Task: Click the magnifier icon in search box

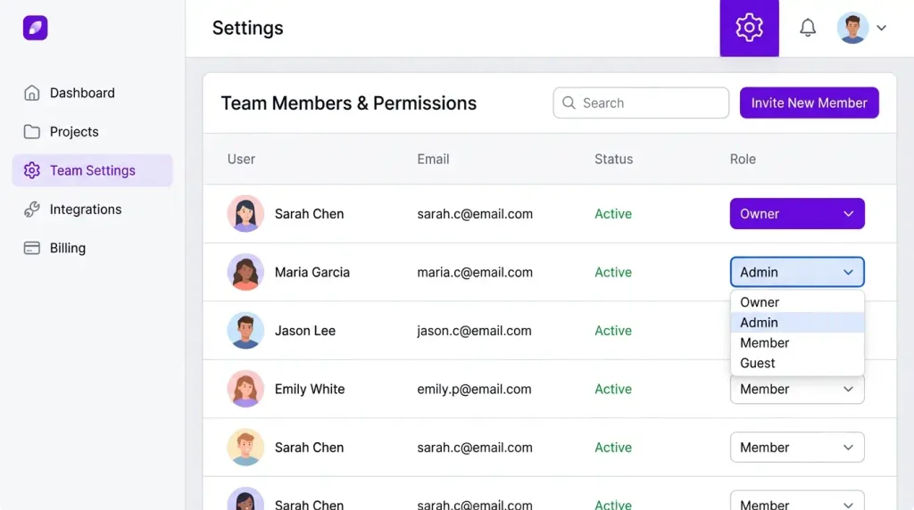Action: pos(569,103)
